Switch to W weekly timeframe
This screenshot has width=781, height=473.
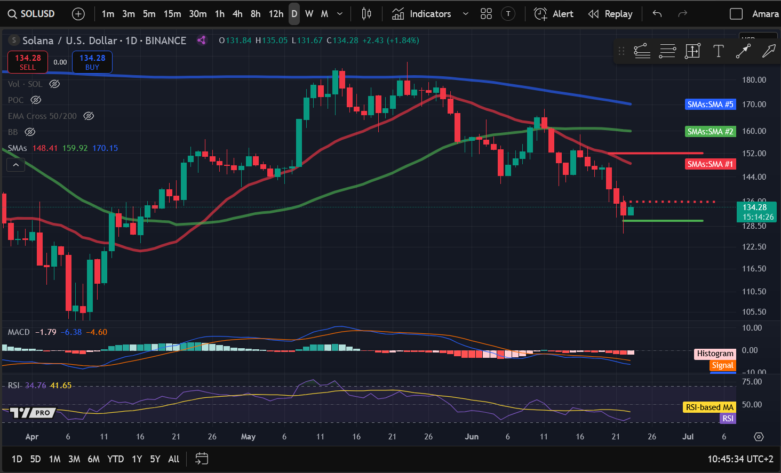[x=309, y=14]
